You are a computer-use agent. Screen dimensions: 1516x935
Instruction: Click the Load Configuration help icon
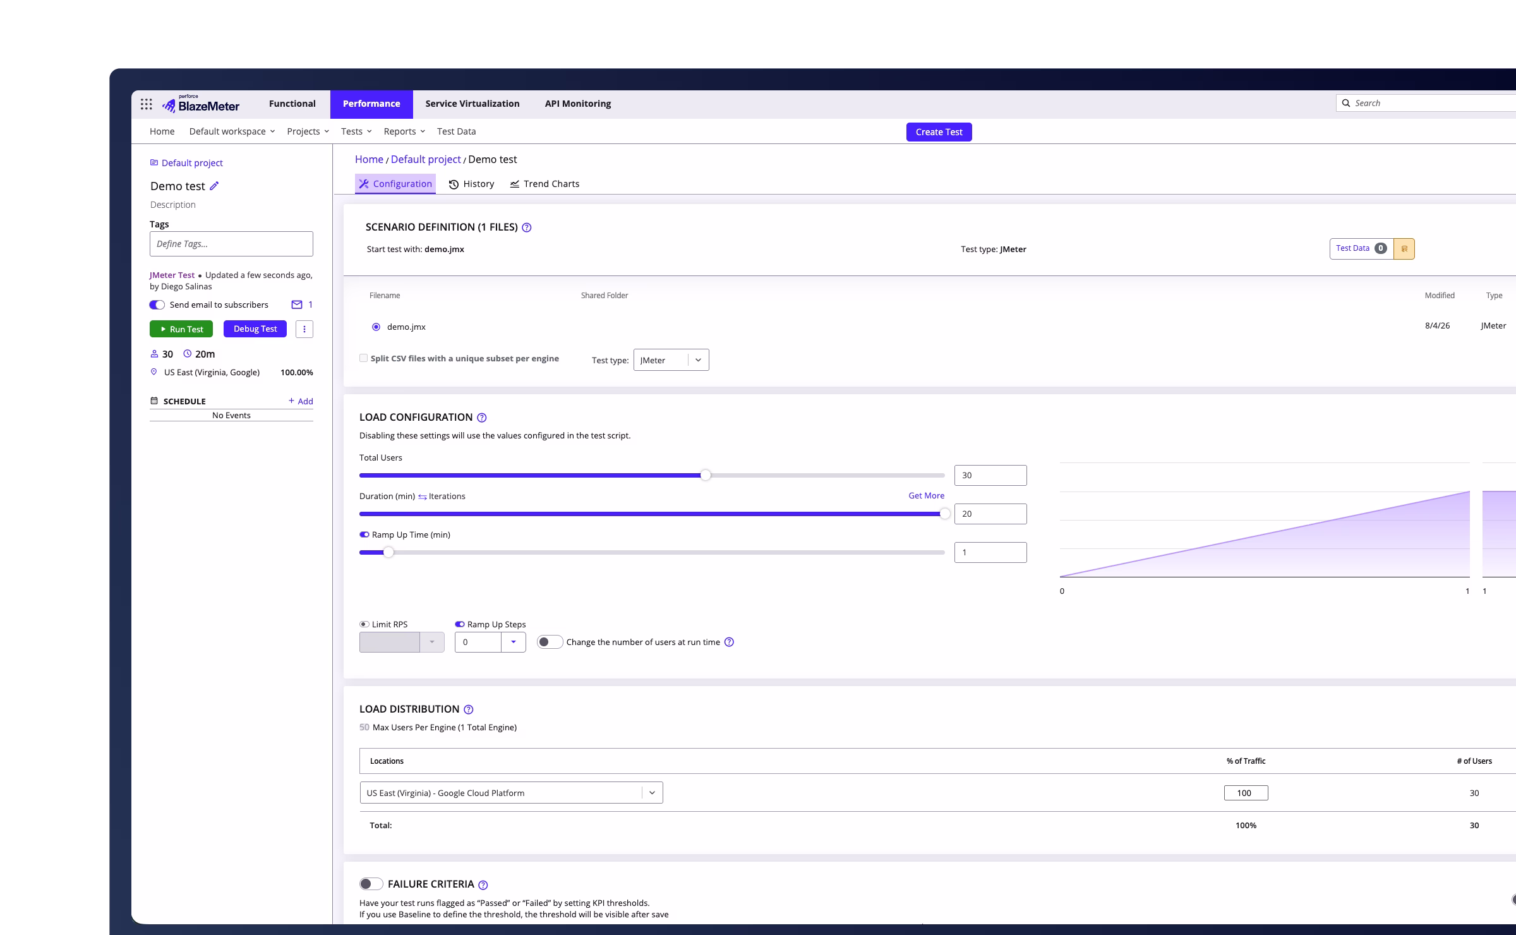(x=482, y=418)
